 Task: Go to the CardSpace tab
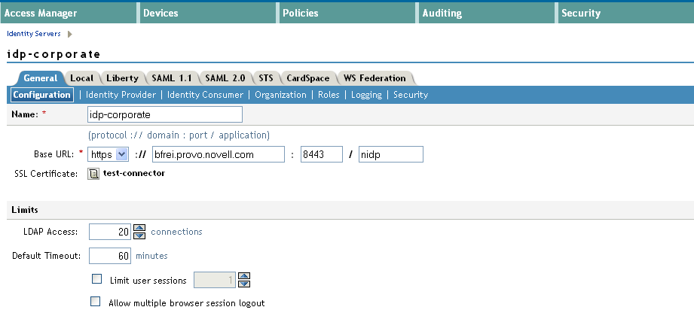[307, 77]
